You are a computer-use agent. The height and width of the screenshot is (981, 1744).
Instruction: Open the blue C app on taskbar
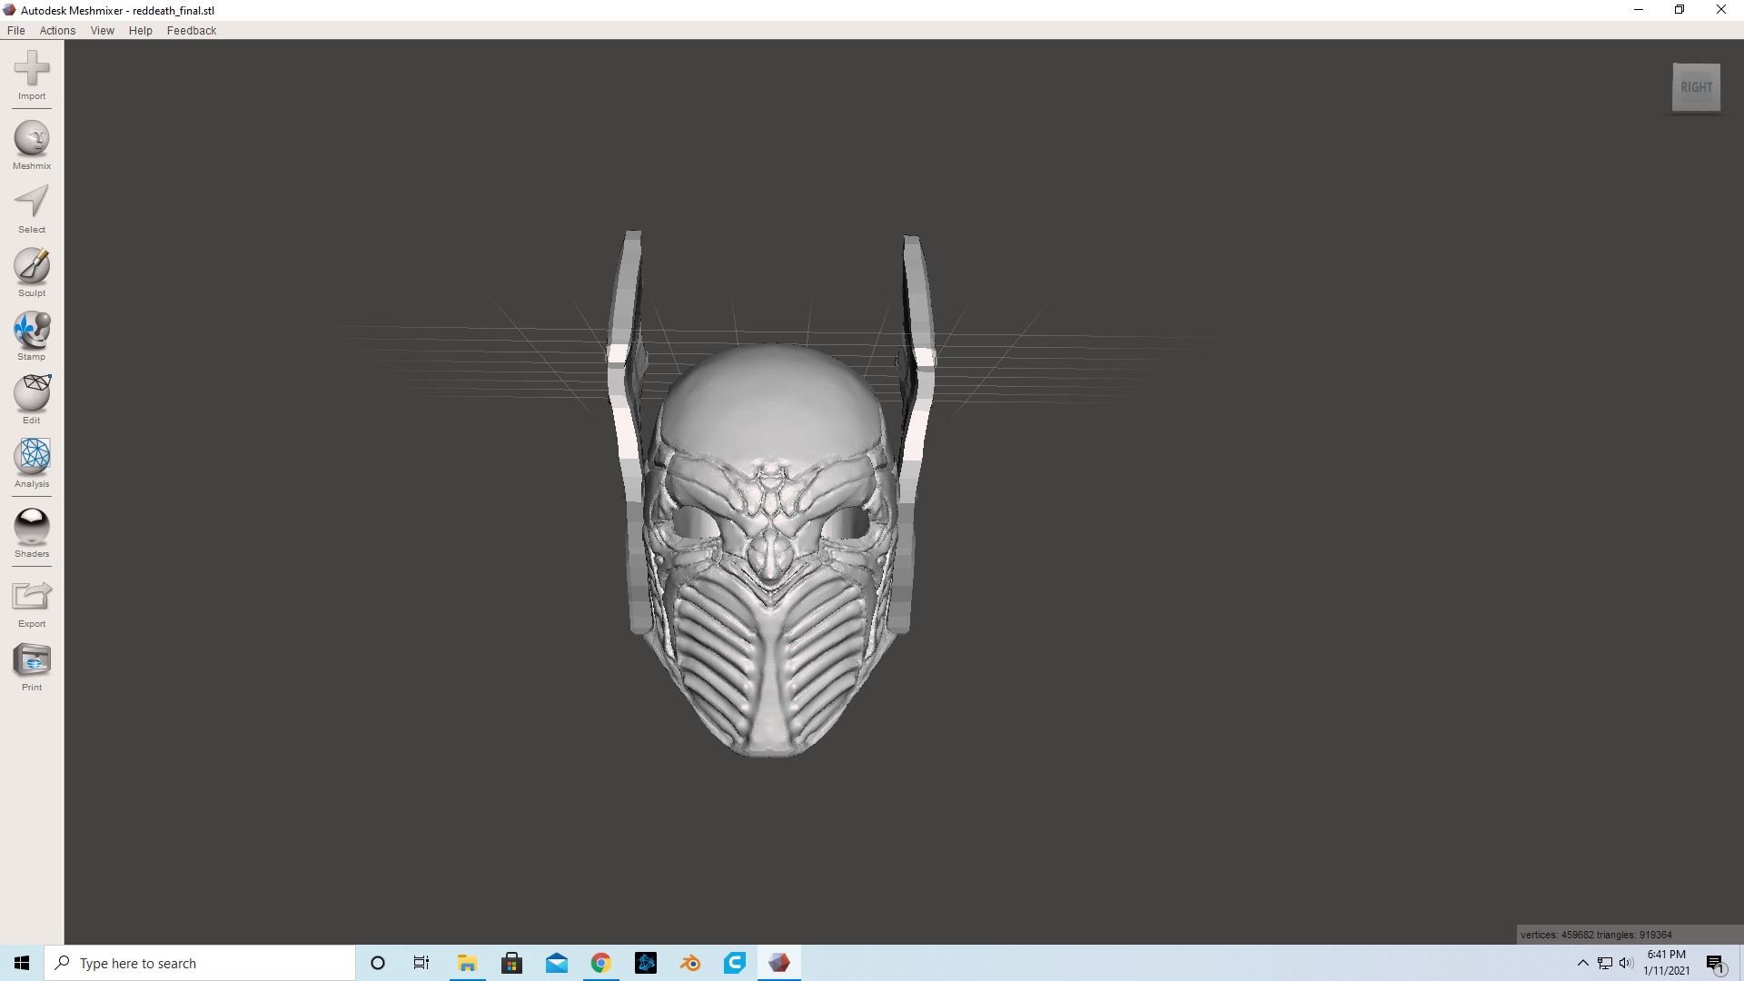[x=735, y=963]
